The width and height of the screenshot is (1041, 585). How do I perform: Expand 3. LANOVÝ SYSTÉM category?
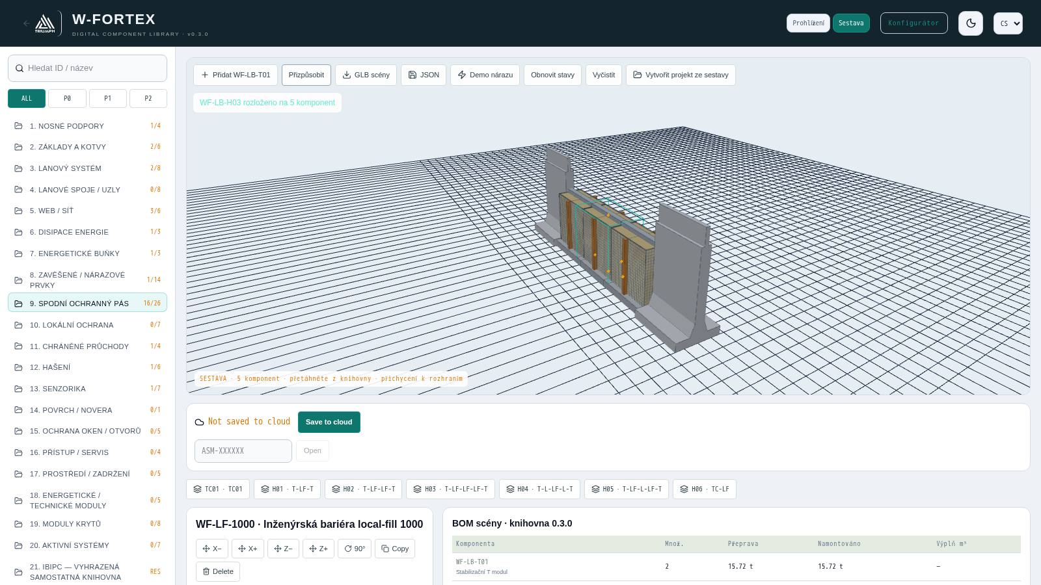[x=87, y=168]
